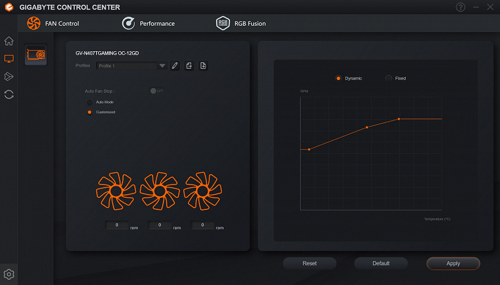Click the export profile icon
This screenshot has height=285, width=500.
[203, 65]
